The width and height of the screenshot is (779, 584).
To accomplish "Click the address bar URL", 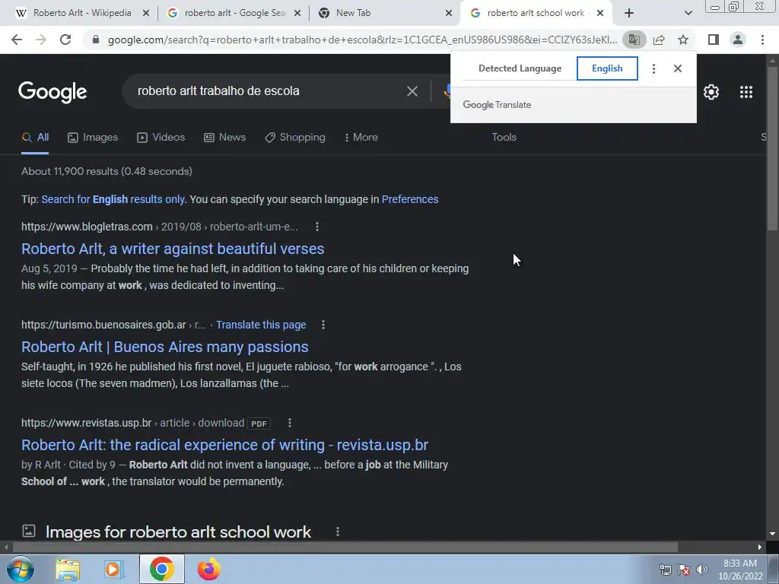I will (362, 40).
